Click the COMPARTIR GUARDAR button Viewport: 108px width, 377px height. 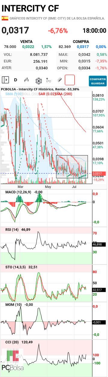pos(98,81)
